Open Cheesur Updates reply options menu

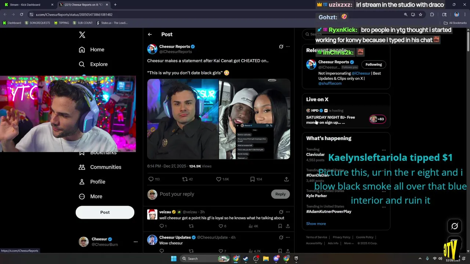coord(288,237)
